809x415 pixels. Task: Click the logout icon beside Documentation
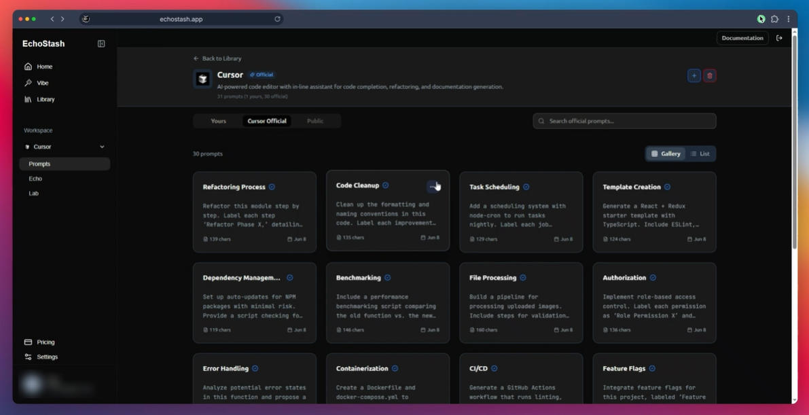click(779, 38)
